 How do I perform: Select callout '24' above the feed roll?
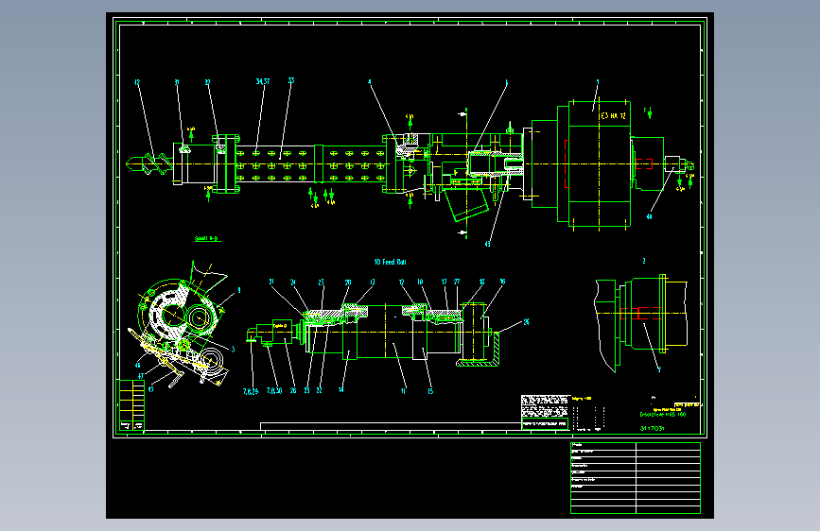[293, 283]
